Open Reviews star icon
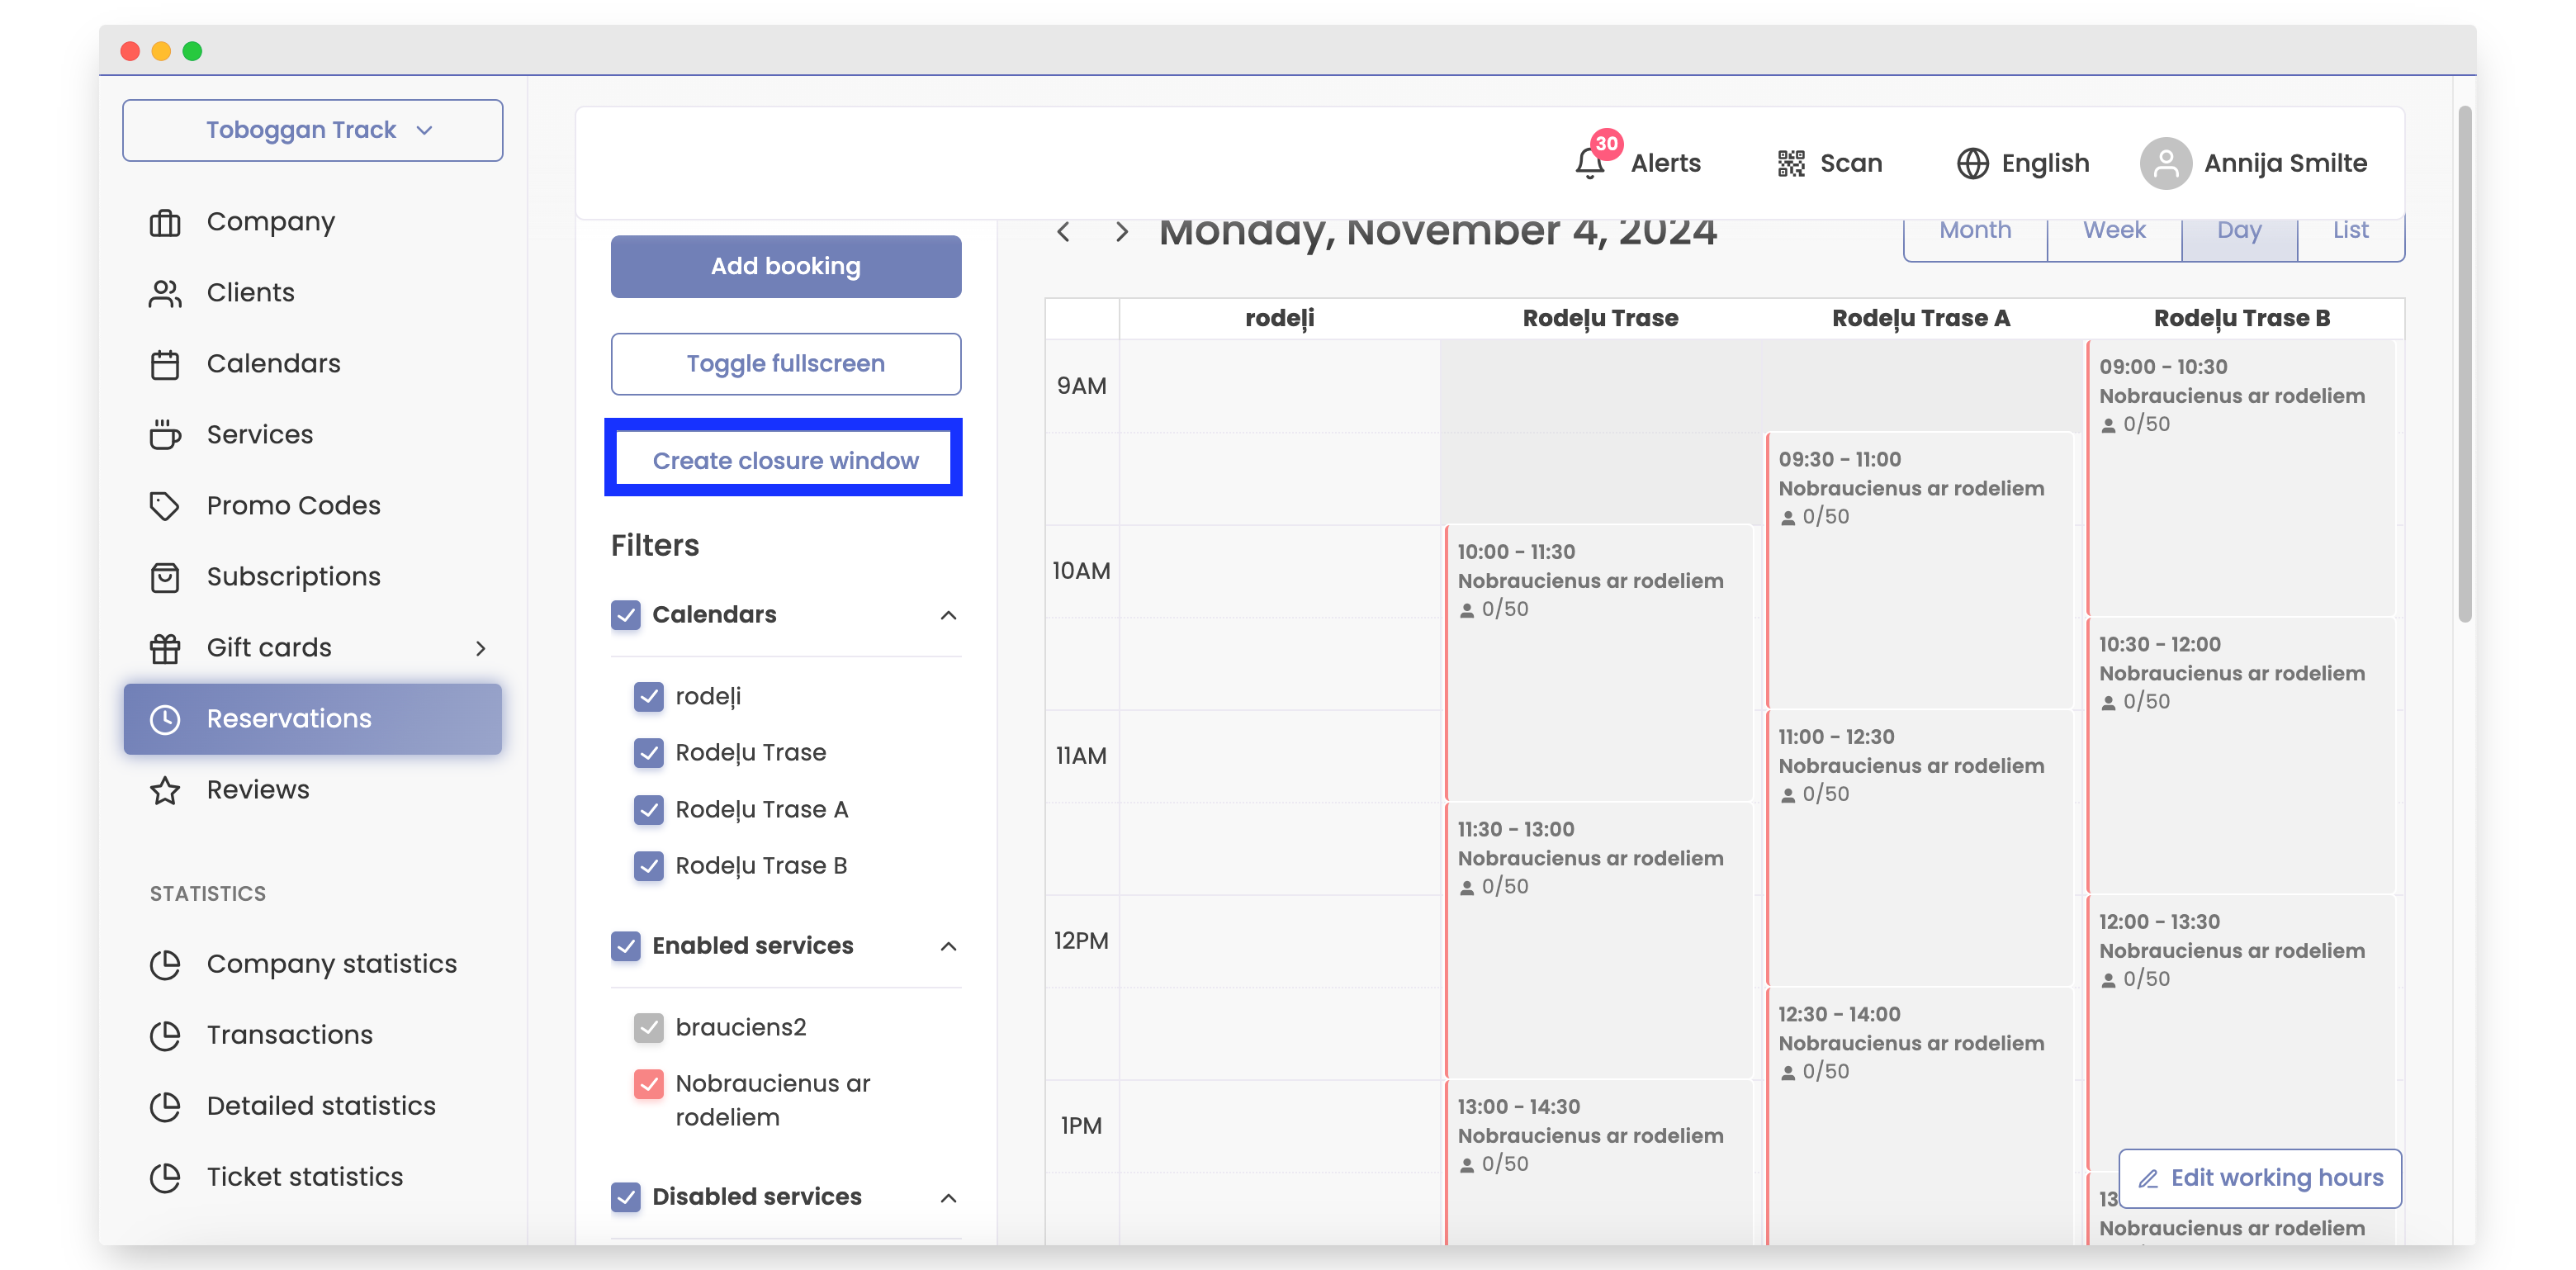The height and width of the screenshot is (1270, 2576). tap(165, 790)
